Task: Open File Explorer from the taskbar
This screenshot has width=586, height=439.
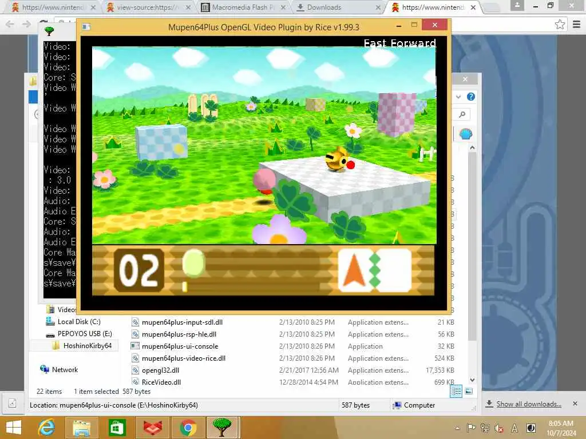Action: point(82,428)
